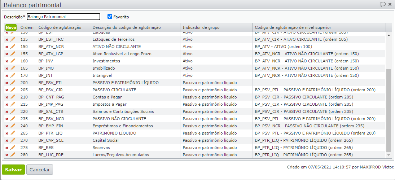This screenshot has height=180, width=395.
Task: Open the comments speech bubble icon
Action: tap(383, 4)
